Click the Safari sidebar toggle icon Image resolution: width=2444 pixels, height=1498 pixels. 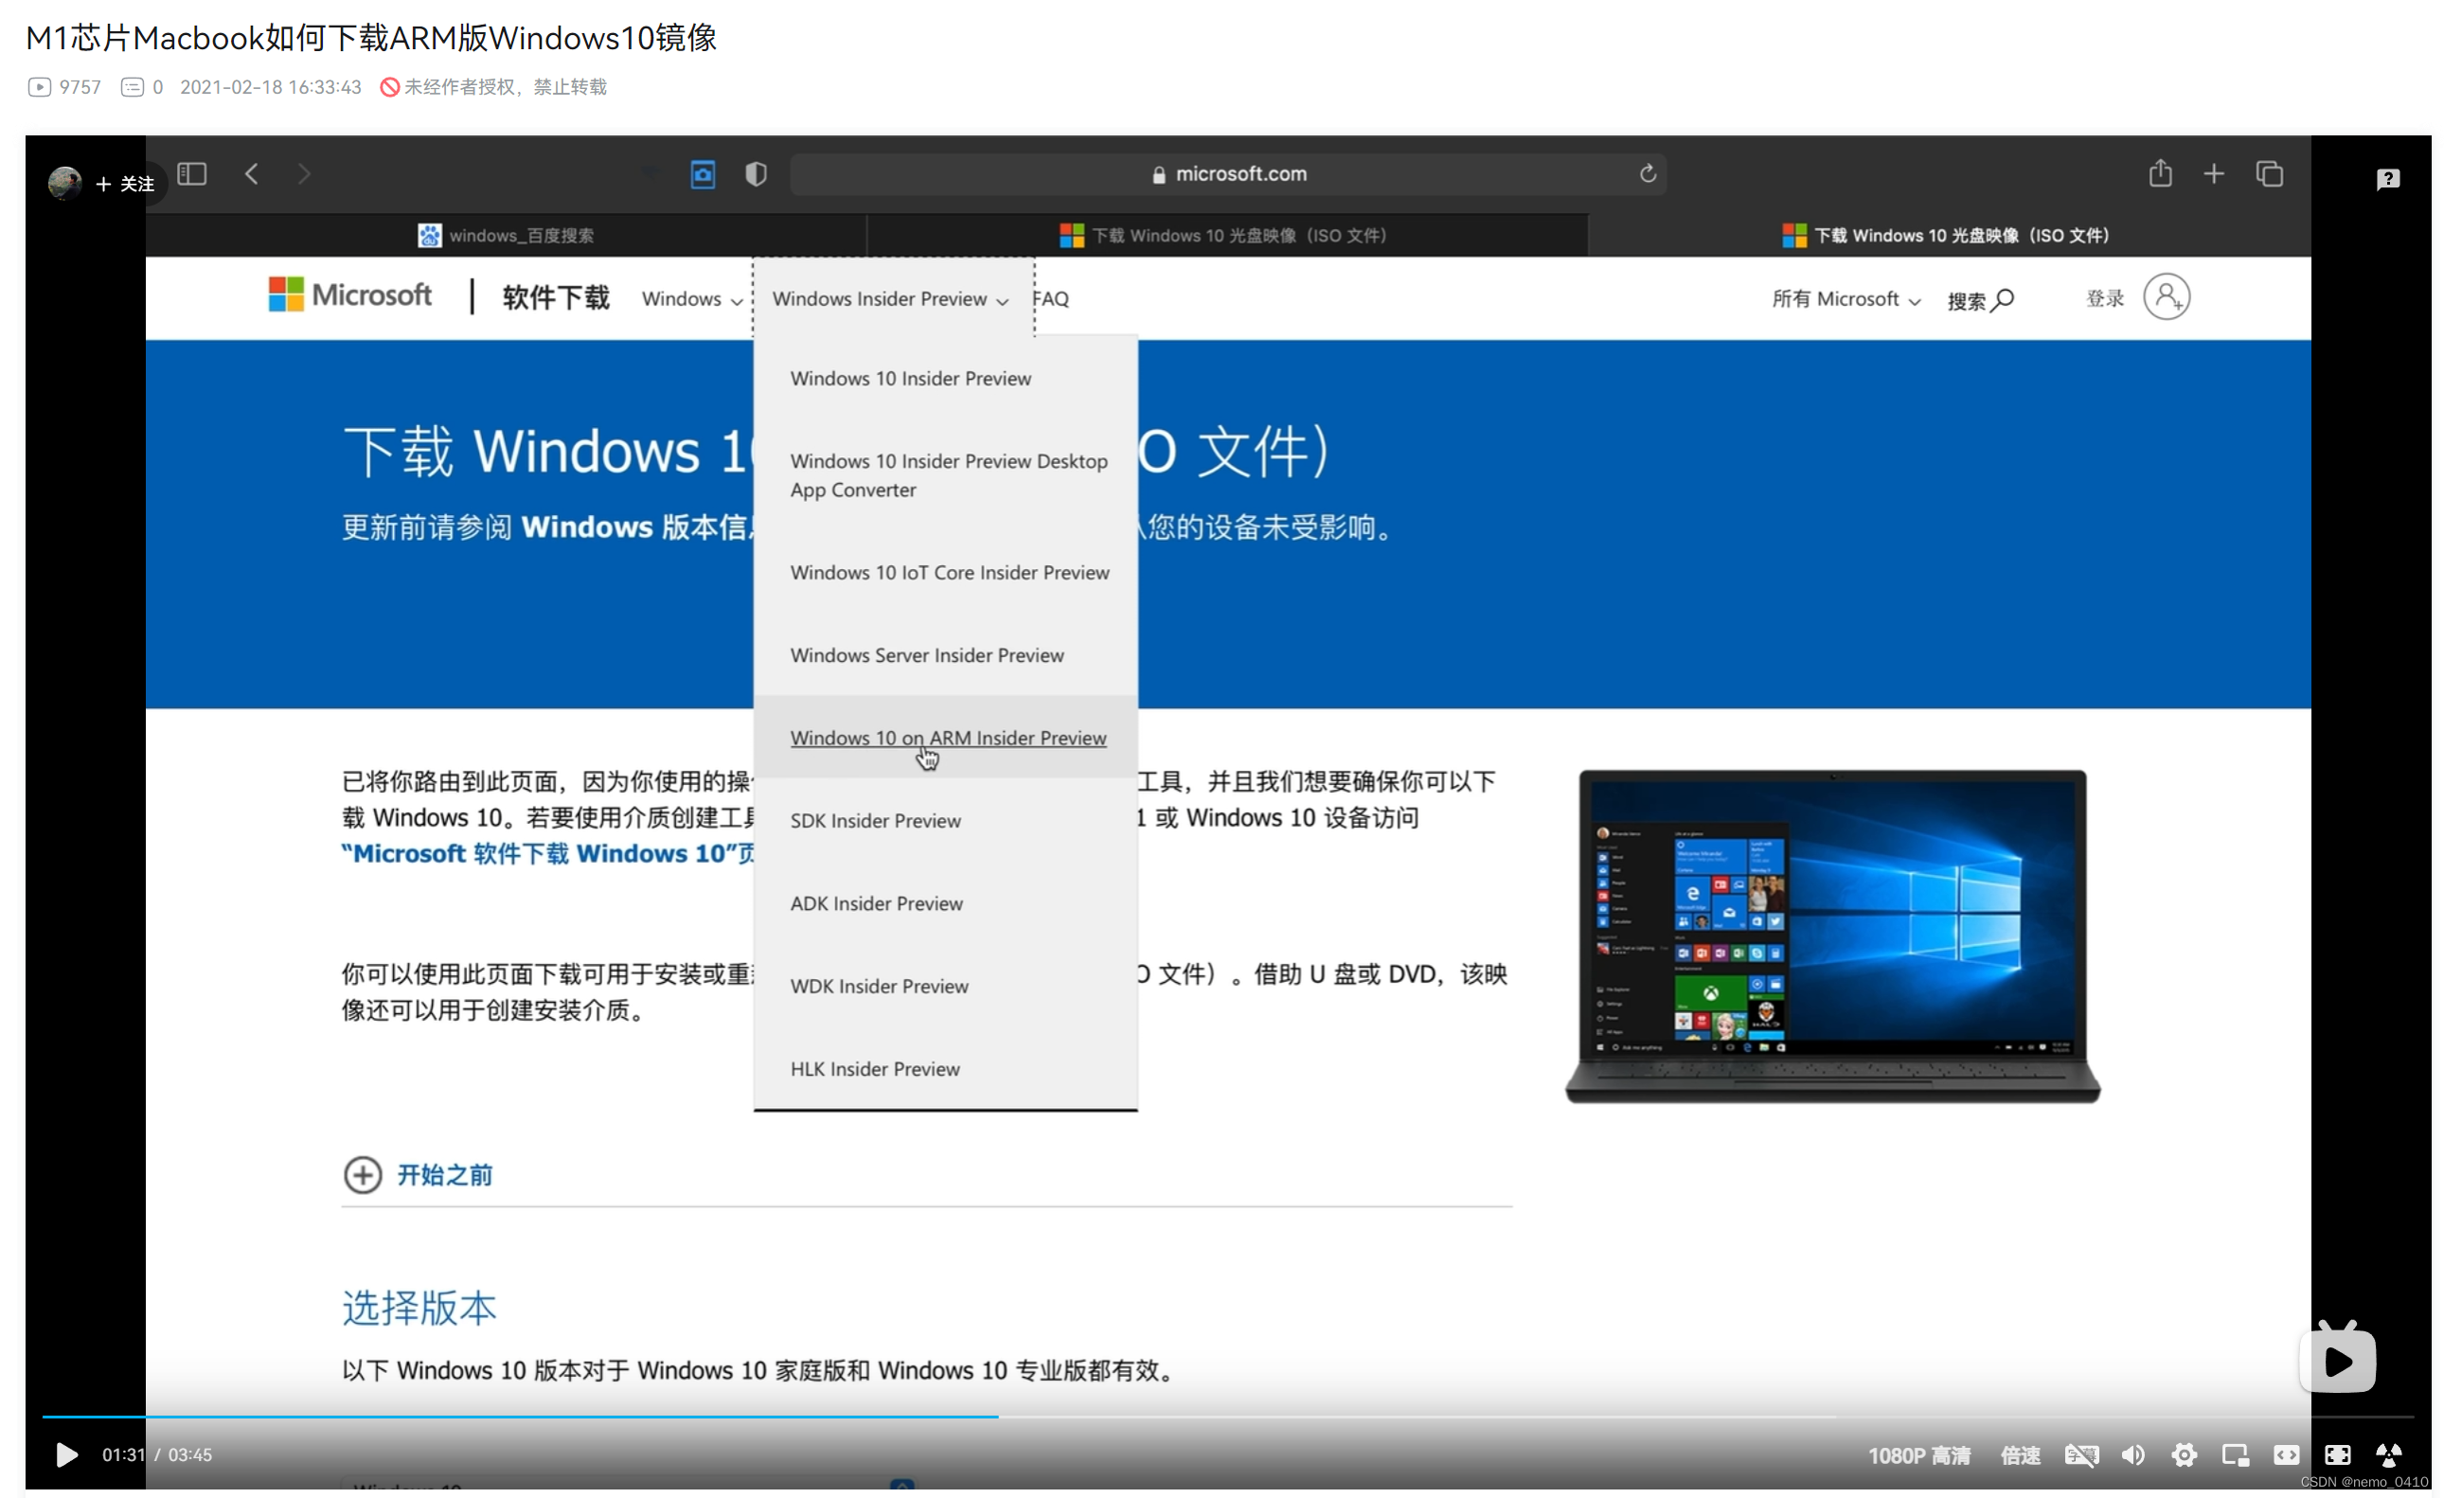(x=191, y=173)
